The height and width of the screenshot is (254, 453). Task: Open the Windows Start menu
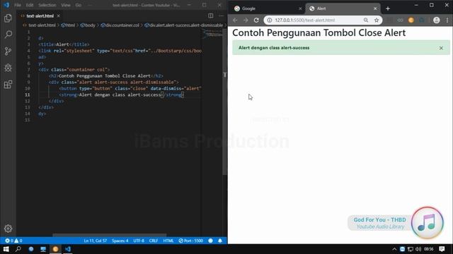6,249
